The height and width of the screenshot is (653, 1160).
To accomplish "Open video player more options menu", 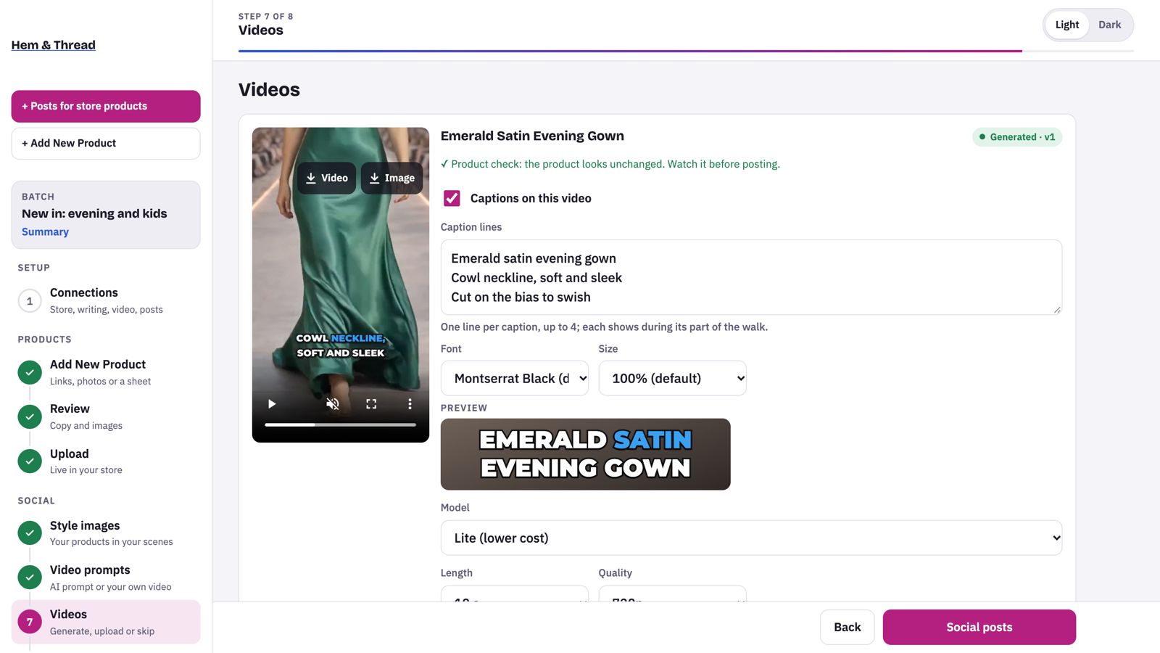I will click(410, 404).
